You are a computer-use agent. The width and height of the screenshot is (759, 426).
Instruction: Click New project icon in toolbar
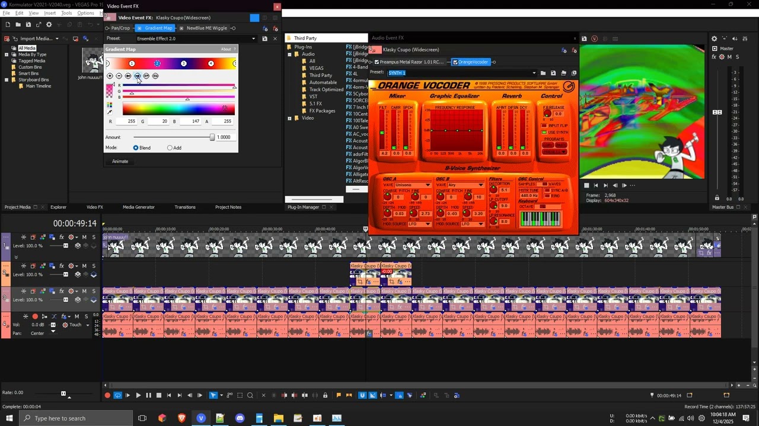pyautogui.click(x=8, y=24)
